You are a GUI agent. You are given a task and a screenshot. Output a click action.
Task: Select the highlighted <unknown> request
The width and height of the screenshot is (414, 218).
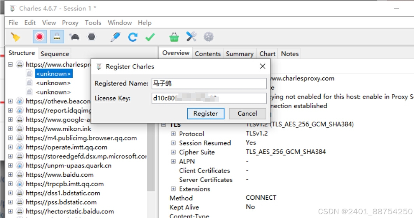click(x=54, y=74)
